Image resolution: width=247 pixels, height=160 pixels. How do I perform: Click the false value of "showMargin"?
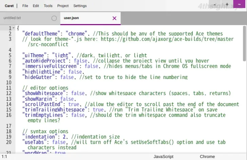pyautogui.click(x=67, y=99)
